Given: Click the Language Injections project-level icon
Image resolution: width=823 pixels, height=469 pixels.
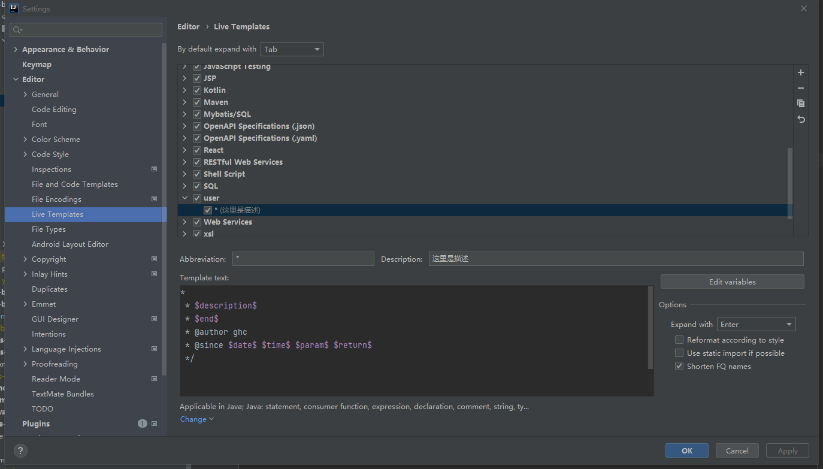Looking at the screenshot, I should click(154, 349).
